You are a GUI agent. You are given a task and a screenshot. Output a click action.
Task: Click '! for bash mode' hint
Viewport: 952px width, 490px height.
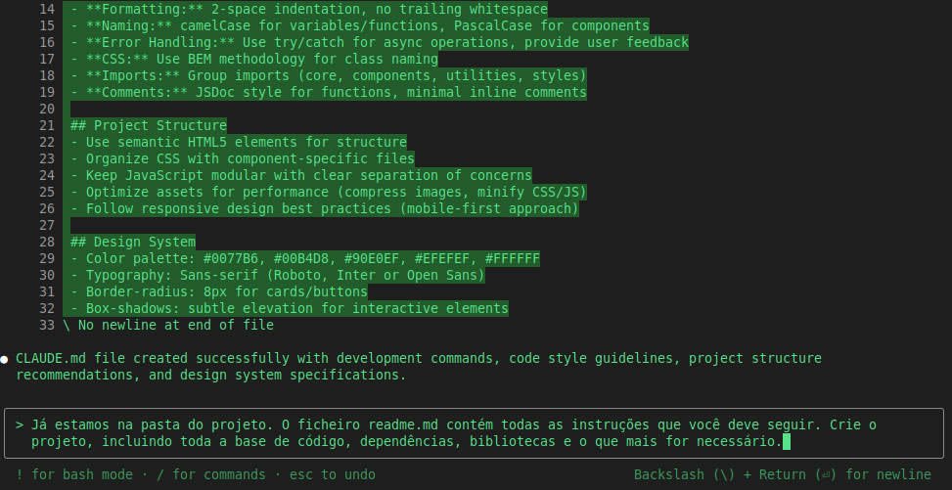tap(74, 474)
